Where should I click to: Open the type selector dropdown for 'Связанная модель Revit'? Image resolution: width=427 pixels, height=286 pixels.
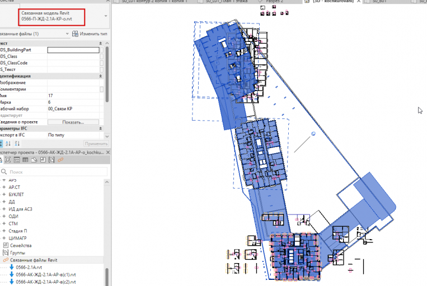106,16
